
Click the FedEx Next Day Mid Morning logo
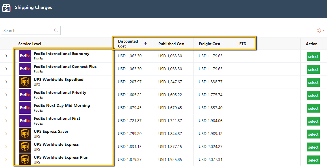click(x=25, y=107)
